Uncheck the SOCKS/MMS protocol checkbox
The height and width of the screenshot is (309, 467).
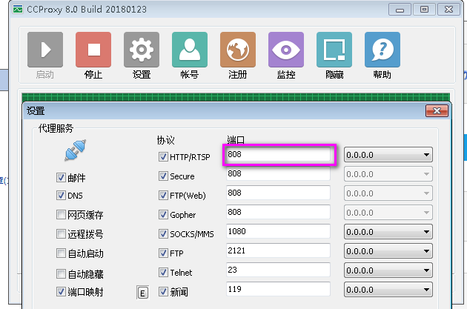tap(163, 234)
